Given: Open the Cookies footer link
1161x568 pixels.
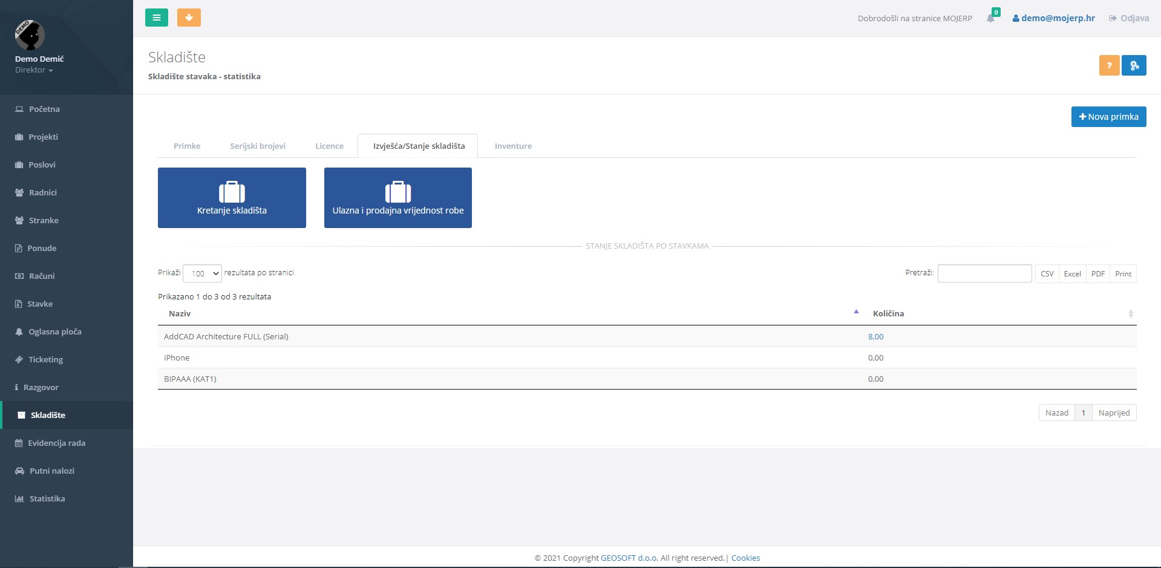Looking at the screenshot, I should tap(745, 558).
